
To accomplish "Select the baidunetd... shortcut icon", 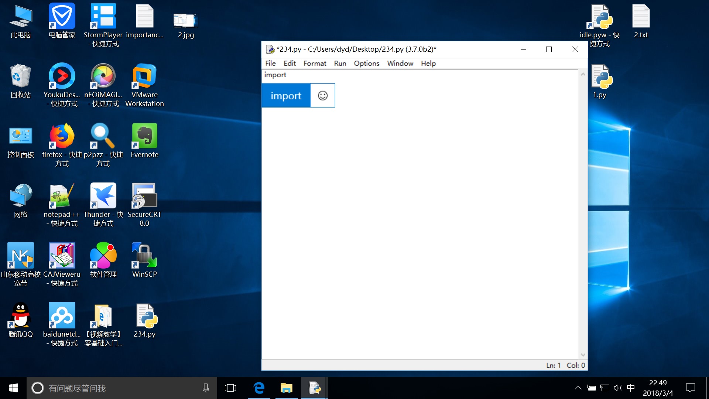I will pyautogui.click(x=62, y=324).
